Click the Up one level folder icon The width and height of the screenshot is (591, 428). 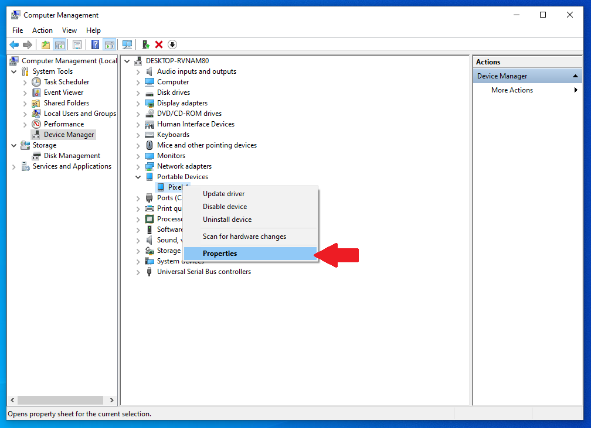(x=46, y=44)
